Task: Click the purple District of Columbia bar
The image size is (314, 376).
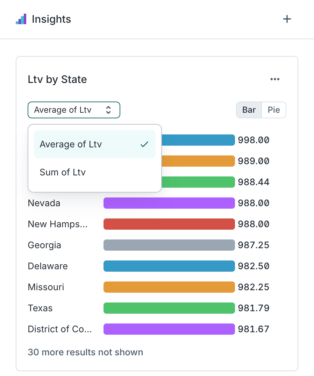Action: click(169, 329)
